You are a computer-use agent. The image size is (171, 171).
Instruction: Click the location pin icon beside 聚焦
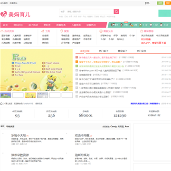pos(62,31)
